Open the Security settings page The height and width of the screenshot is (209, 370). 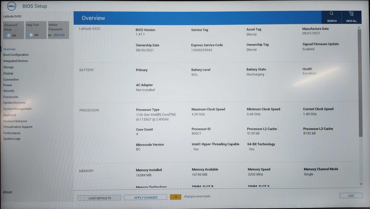(x=9, y=91)
